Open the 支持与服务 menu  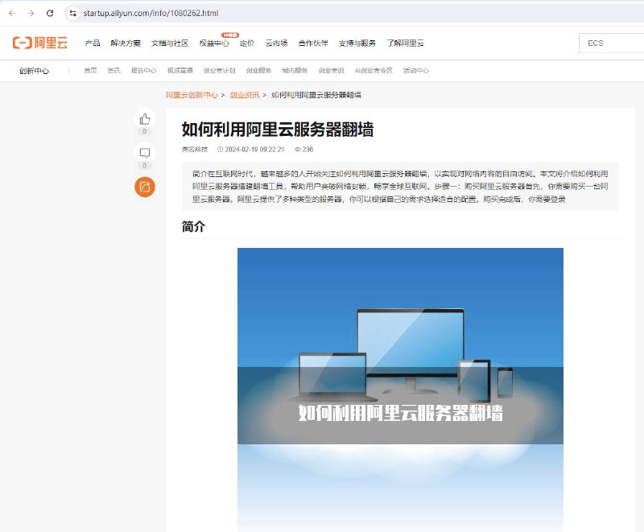pyautogui.click(x=357, y=43)
